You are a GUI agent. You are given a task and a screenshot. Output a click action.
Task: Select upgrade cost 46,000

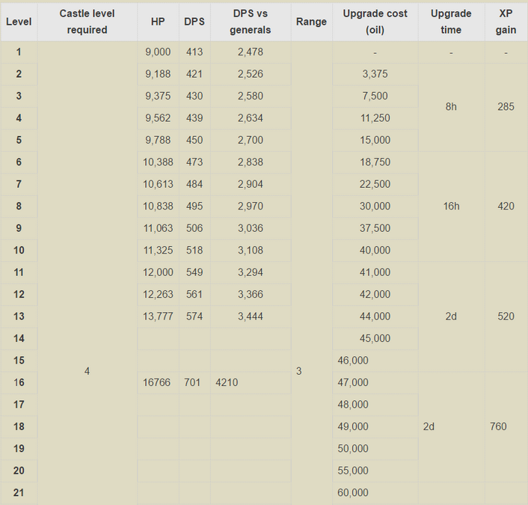[353, 361]
